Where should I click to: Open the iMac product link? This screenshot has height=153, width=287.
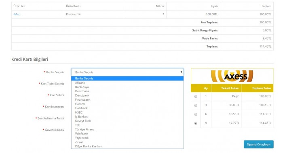[17, 14]
